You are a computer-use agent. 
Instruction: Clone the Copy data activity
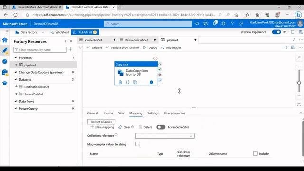(x=135, y=82)
